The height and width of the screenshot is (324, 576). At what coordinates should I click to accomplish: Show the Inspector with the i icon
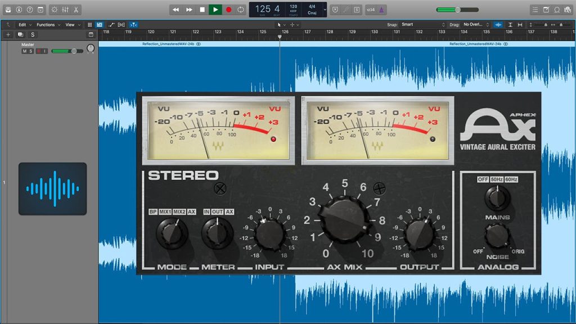point(19,10)
